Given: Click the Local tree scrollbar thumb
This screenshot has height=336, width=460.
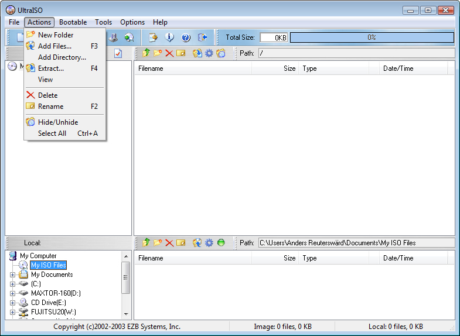Looking at the screenshot, I should 126,277.
